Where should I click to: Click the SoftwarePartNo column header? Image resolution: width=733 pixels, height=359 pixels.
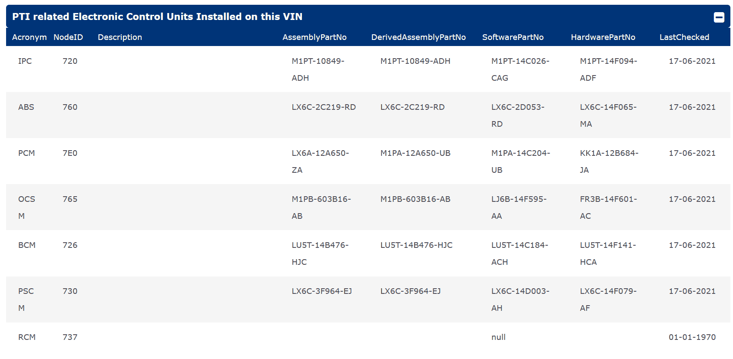point(513,37)
